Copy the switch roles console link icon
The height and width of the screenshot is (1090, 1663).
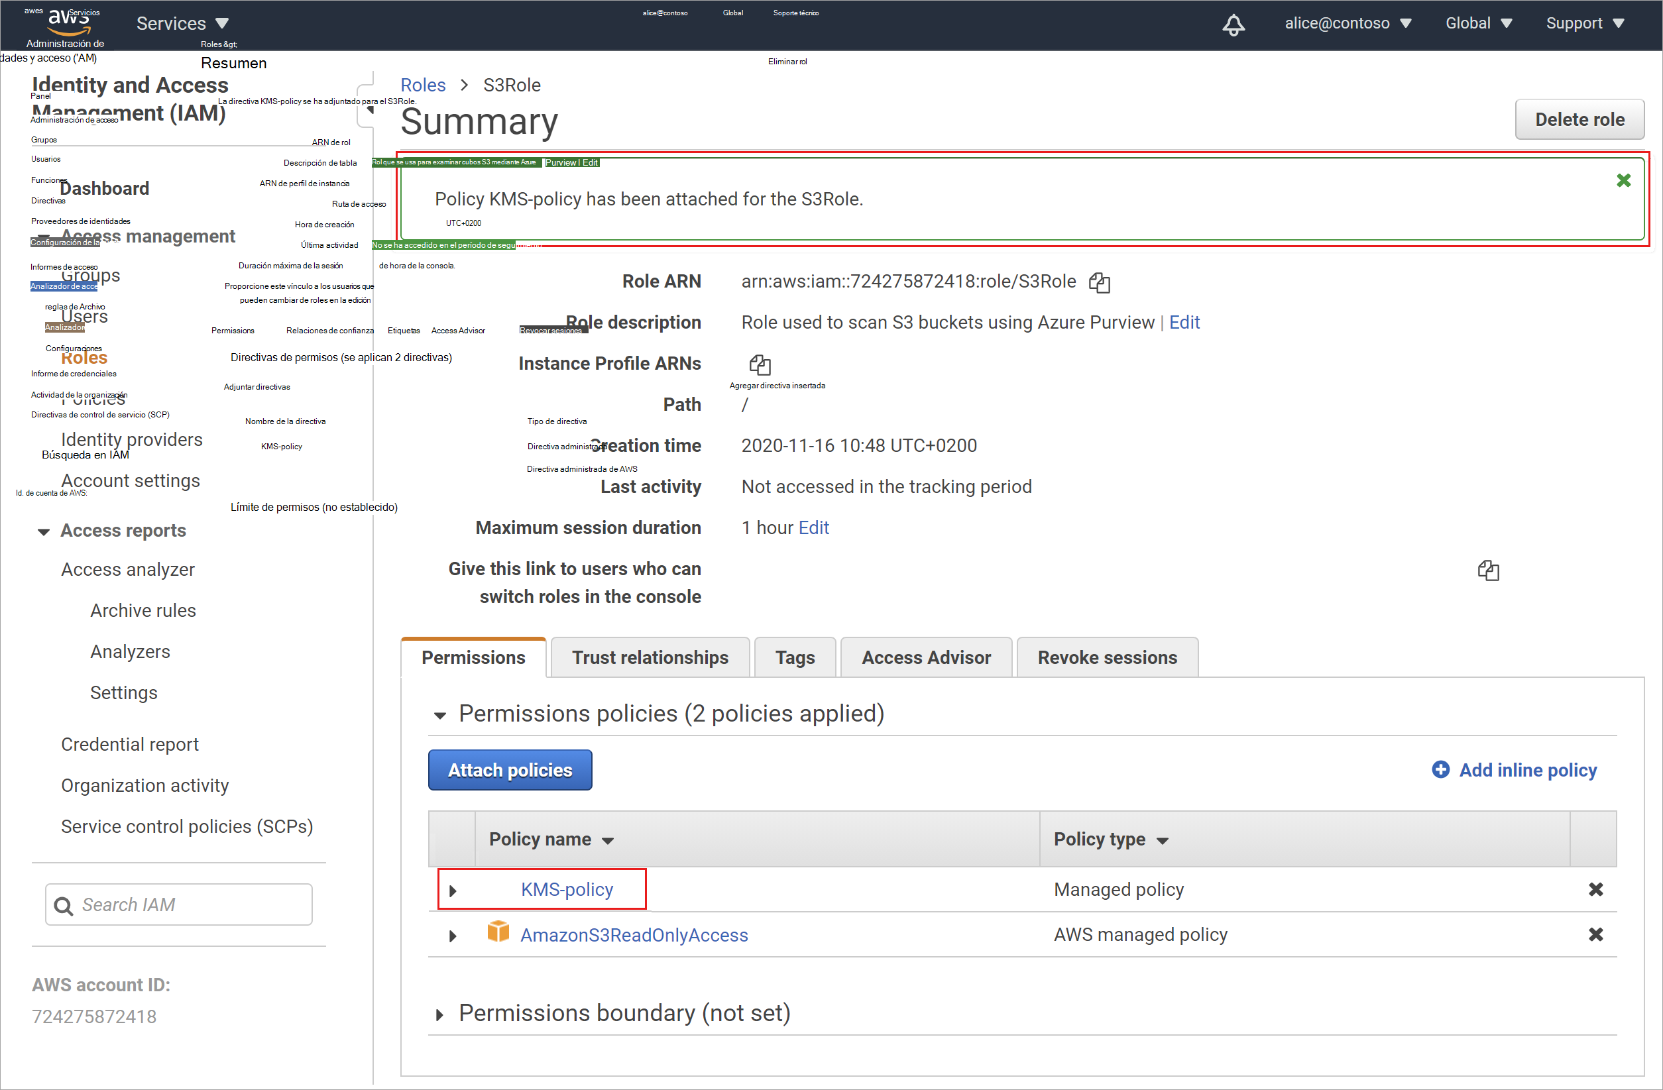[1488, 570]
